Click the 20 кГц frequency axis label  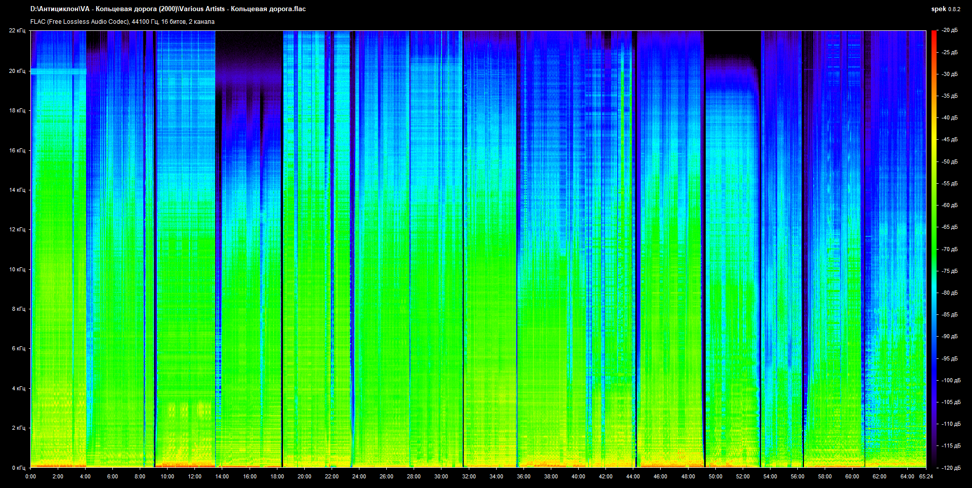click(17, 71)
